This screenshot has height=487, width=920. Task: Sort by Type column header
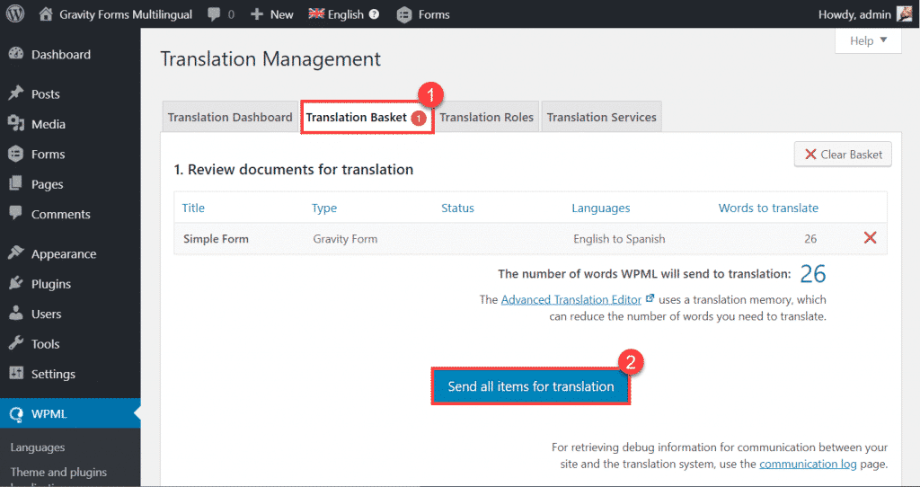[323, 208]
